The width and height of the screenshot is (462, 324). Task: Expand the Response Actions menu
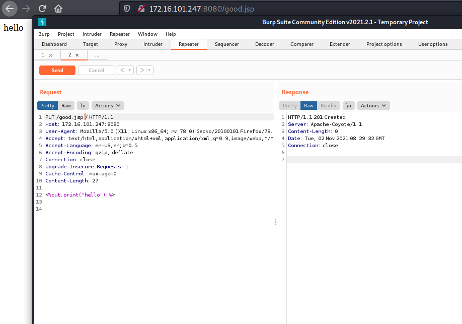tap(373, 106)
